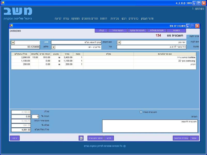Click the price cell 3,400.00

click(x=67, y=57)
